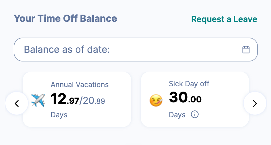Open the calendar date picker icon
This screenshot has height=145, width=271.
(246, 50)
